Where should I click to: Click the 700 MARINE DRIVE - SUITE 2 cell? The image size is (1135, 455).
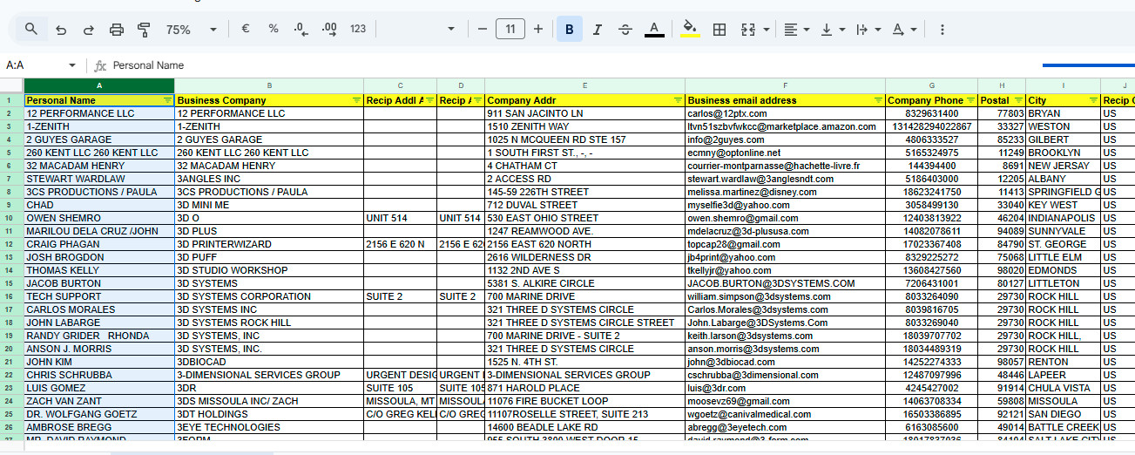584,336
